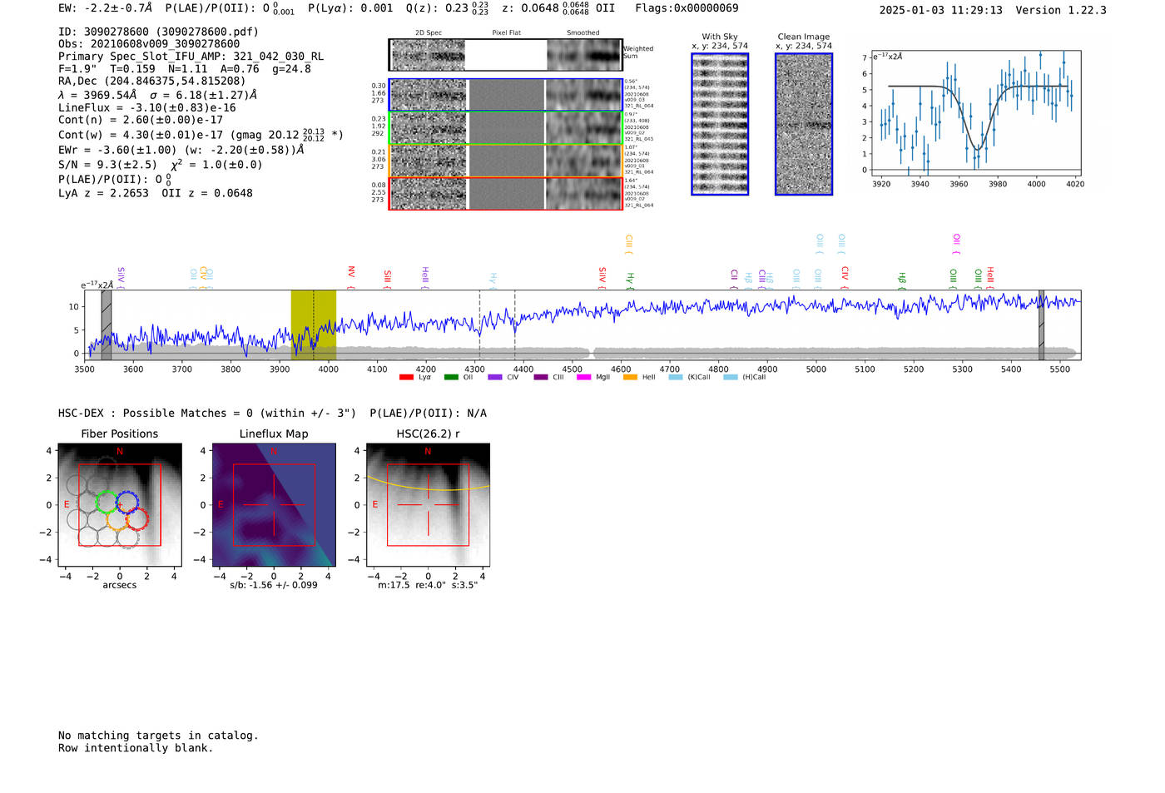Open the With Sky cutout image
Image resolution: width=1165 pixels, height=793 pixels.
tap(720, 124)
